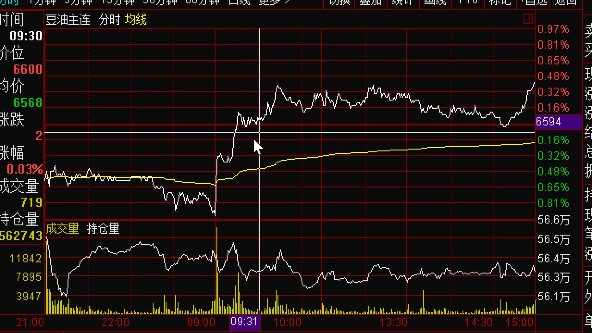
Task: Click the purple 6594 price tag
Action: pos(558,121)
